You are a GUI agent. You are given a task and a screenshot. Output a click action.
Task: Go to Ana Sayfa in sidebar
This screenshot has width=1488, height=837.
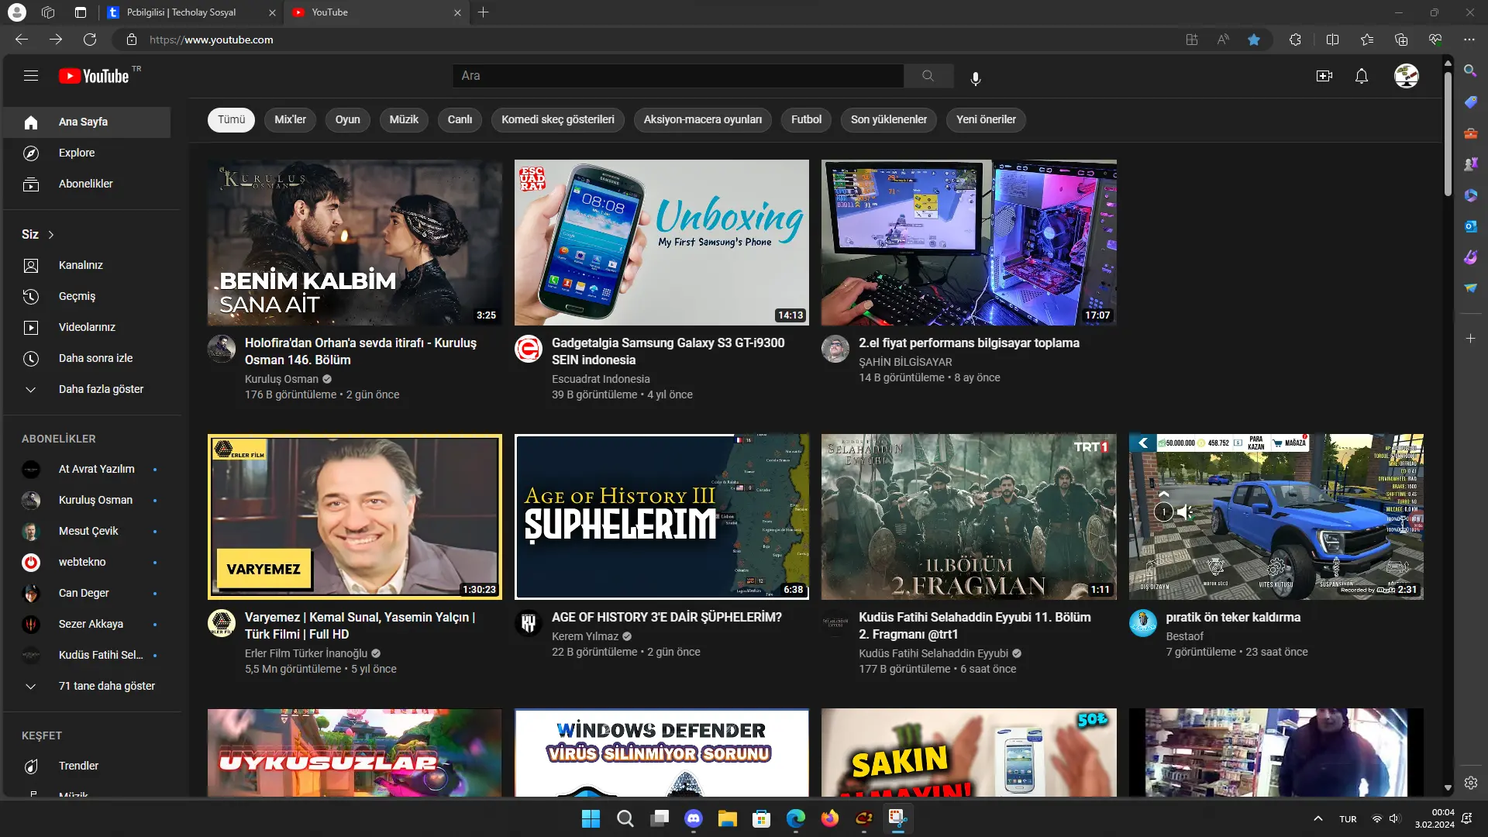[87, 122]
